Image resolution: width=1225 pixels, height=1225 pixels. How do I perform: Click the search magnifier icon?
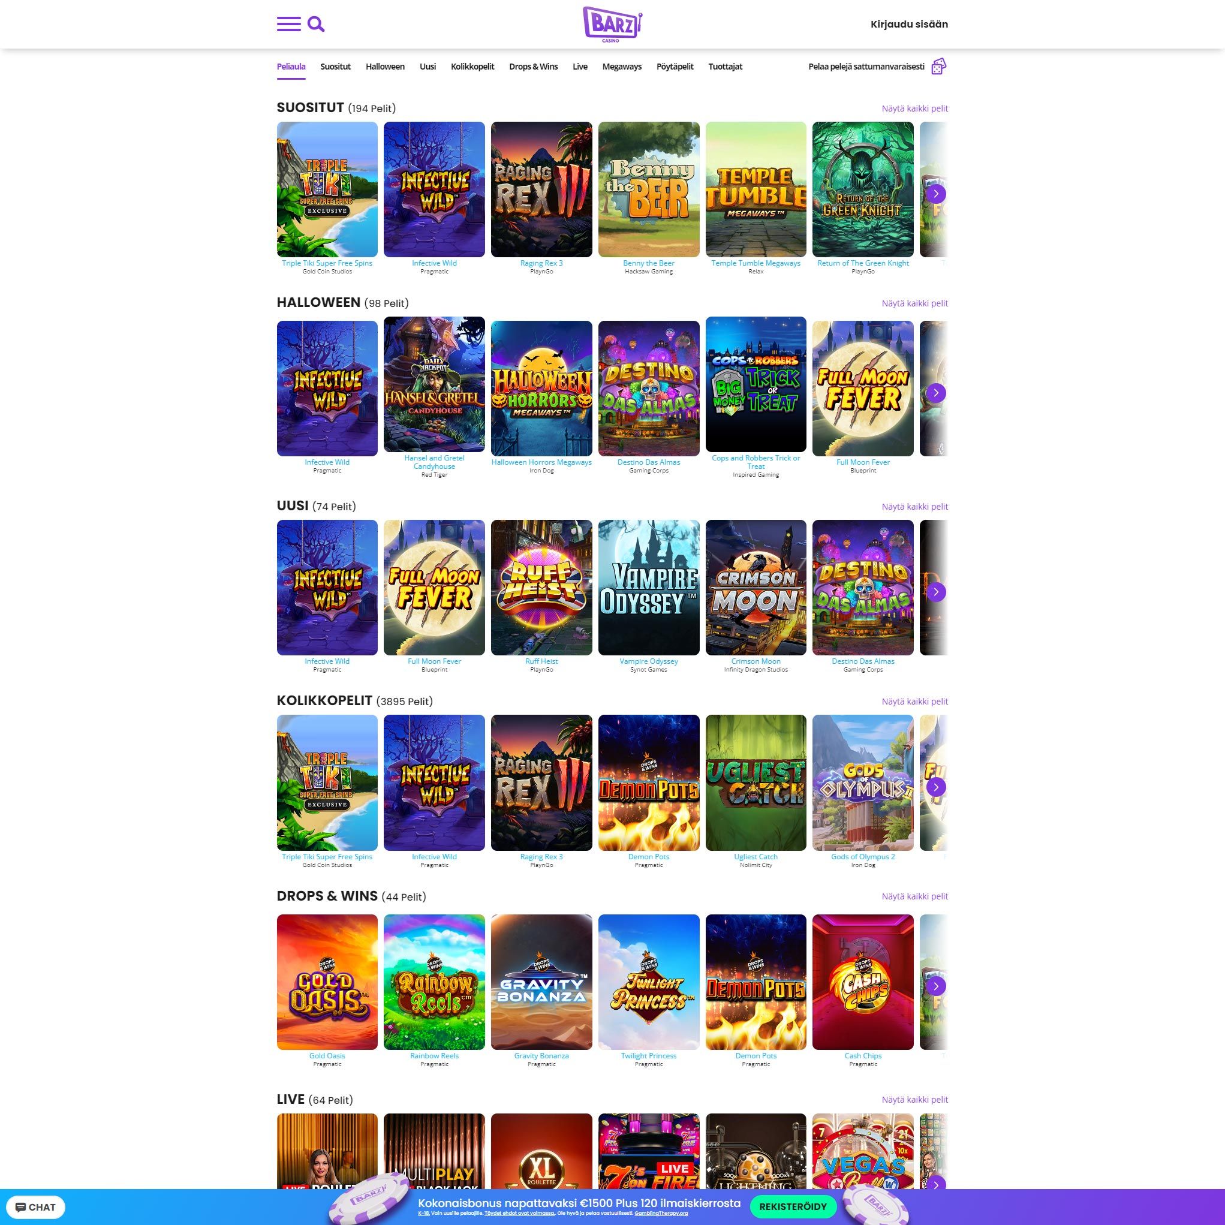coord(317,23)
